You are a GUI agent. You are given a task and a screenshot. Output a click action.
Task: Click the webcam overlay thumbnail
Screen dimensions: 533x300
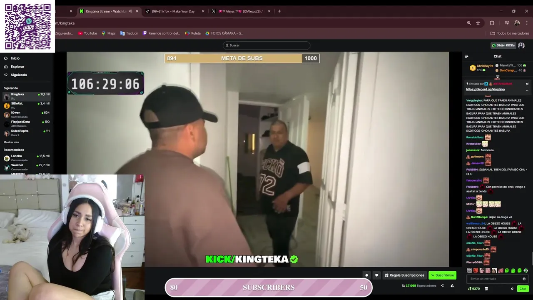[72, 237]
